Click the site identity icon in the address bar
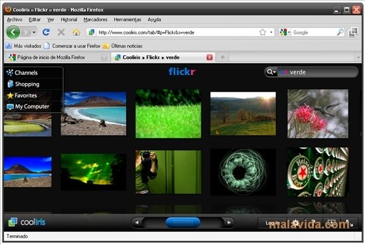The height and width of the screenshot is (245, 365). point(92,32)
